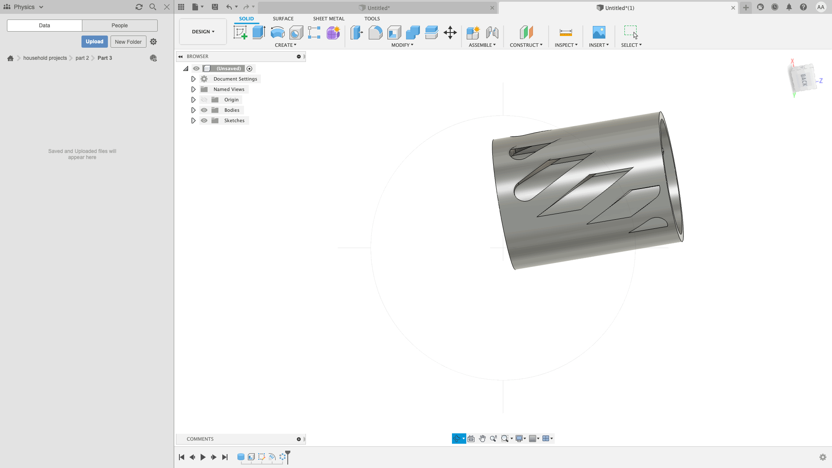Image resolution: width=832 pixels, height=468 pixels.
Task: Click the Upload button
Action: coord(94,42)
